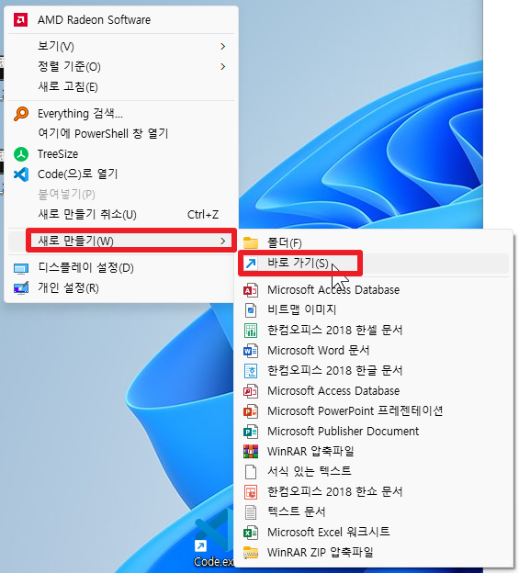Select the Code.exe desktop shortcut icon
Image resolution: width=519 pixels, height=573 pixels.
pyautogui.click(x=213, y=530)
